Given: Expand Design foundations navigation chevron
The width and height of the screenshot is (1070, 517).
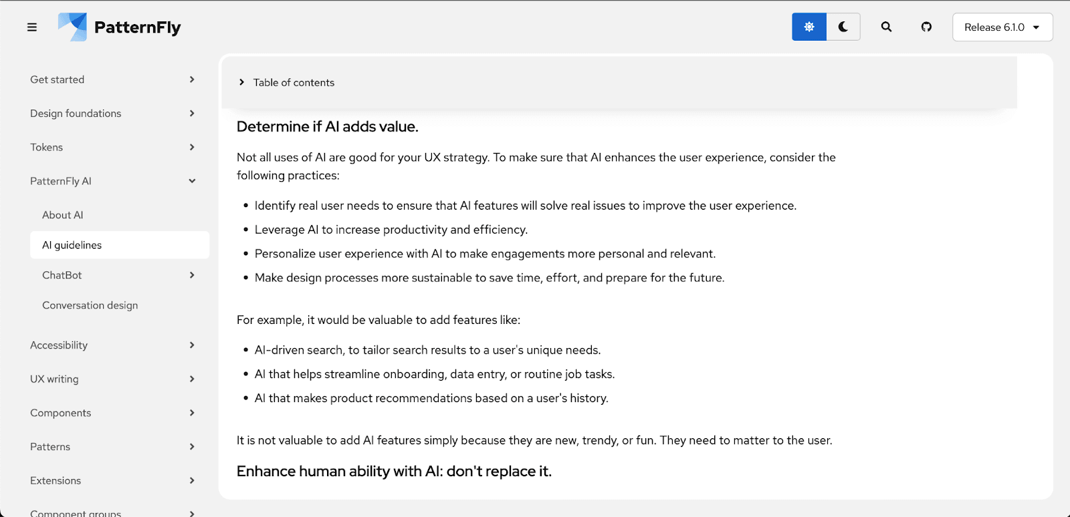Looking at the screenshot, I should pos(192,114).
